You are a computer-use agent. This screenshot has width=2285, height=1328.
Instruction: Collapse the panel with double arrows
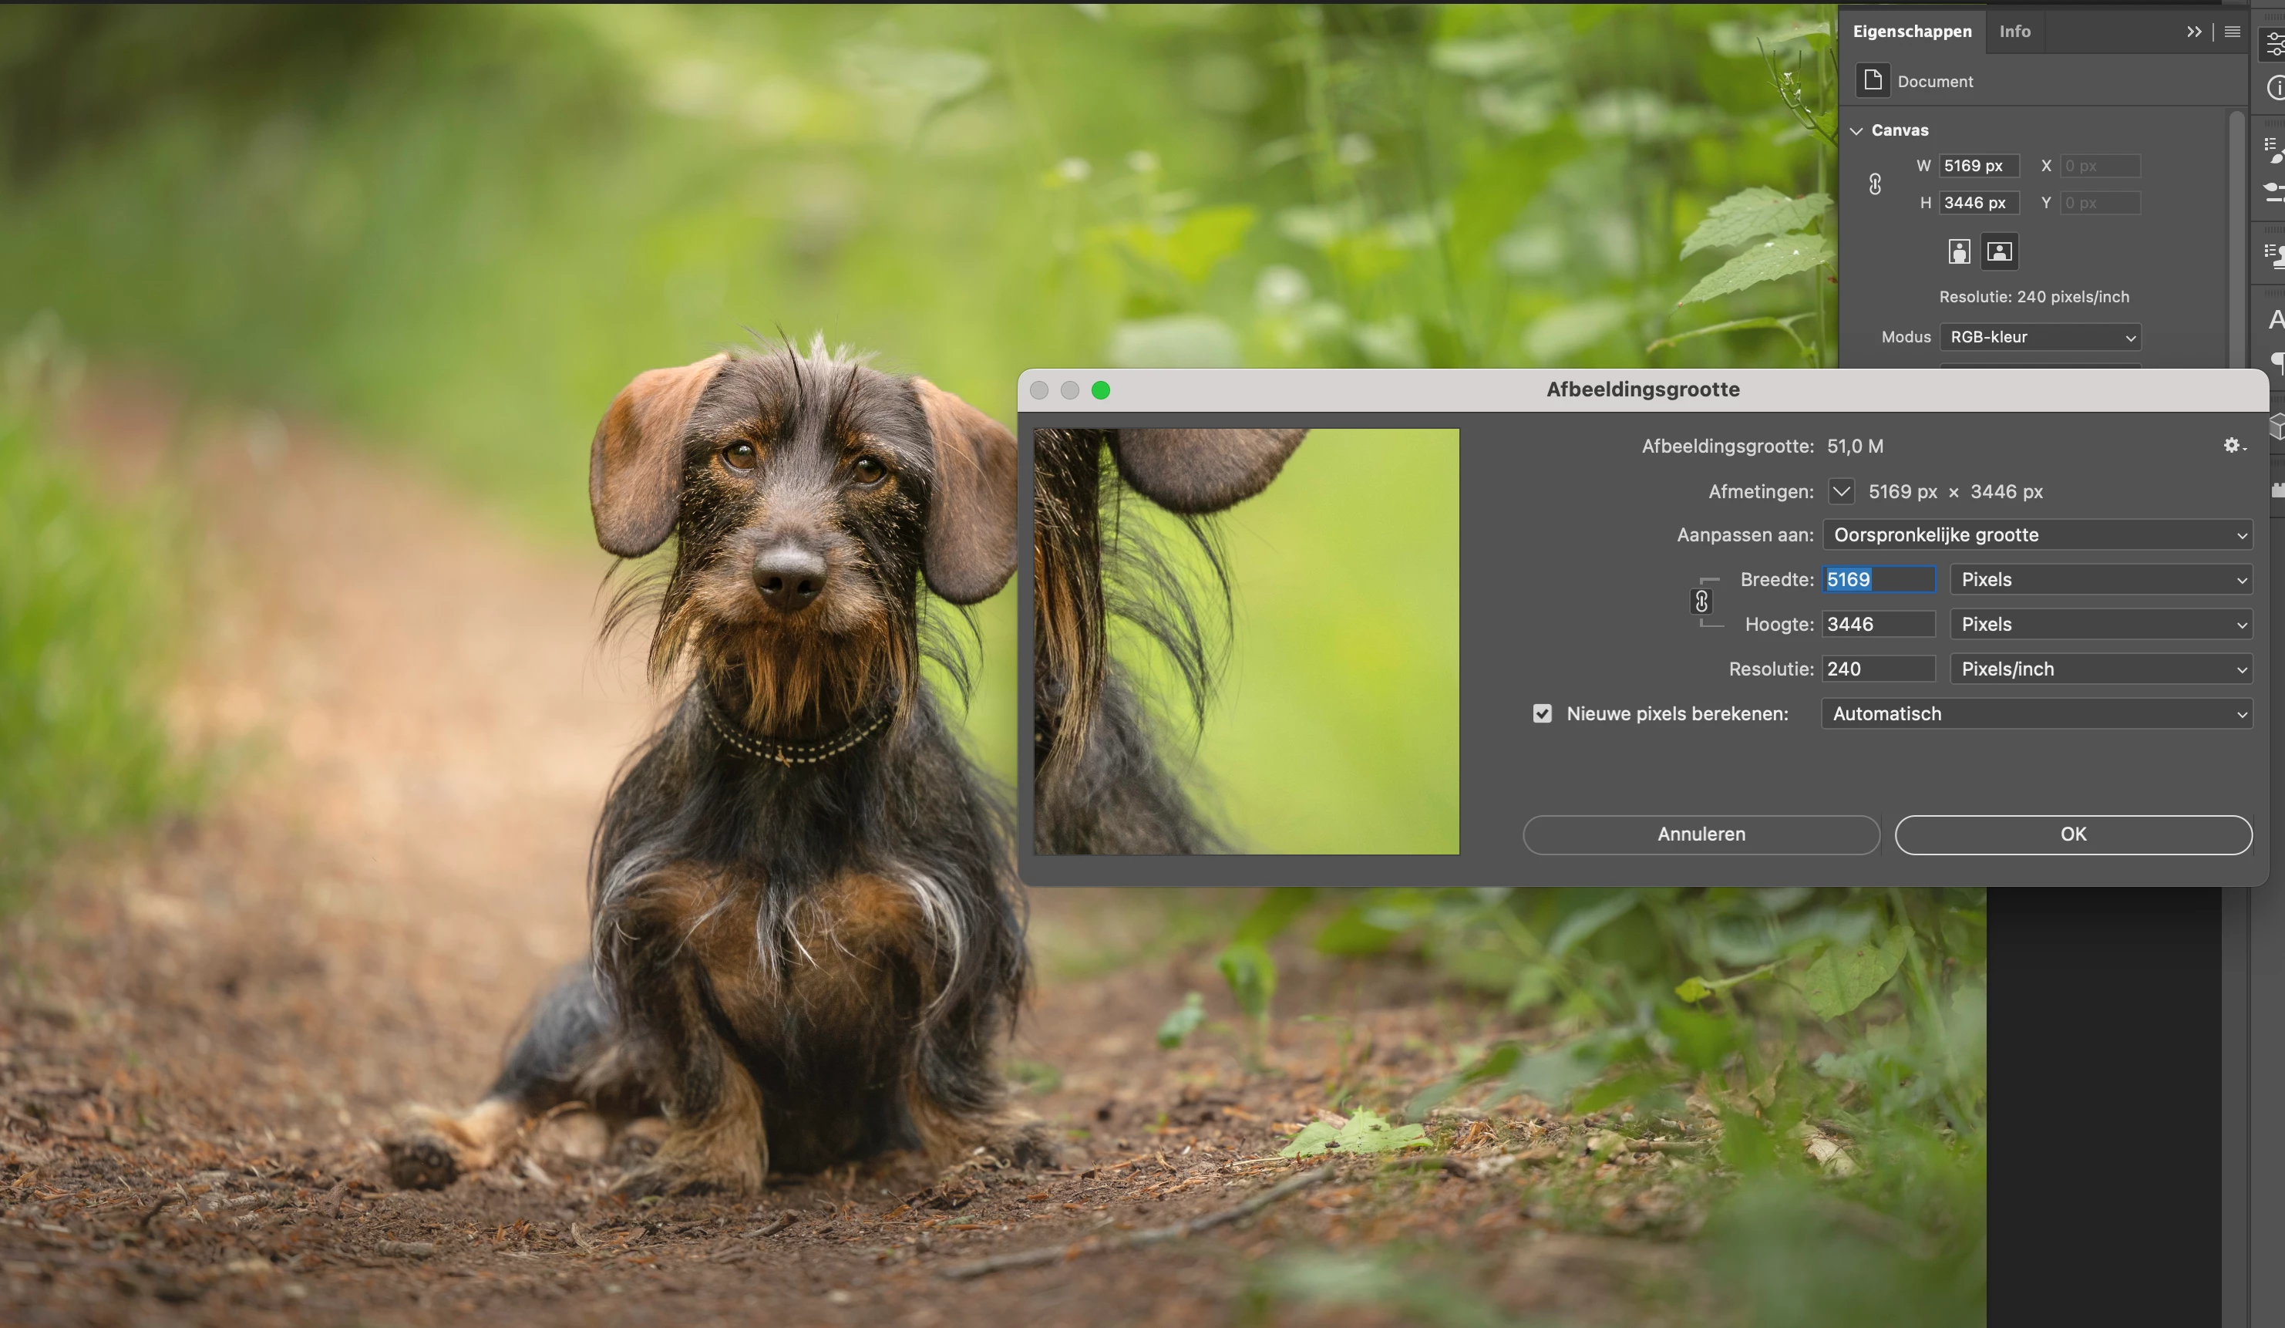(2193, 32)
